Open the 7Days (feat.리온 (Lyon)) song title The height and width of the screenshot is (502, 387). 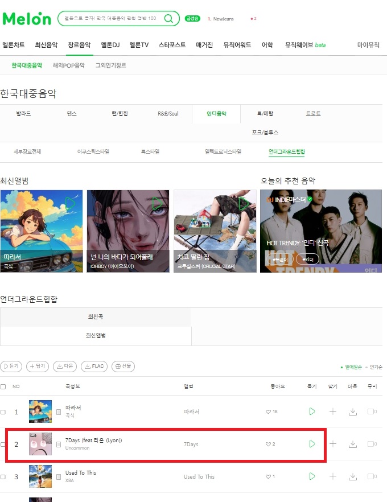pos(93,440)
